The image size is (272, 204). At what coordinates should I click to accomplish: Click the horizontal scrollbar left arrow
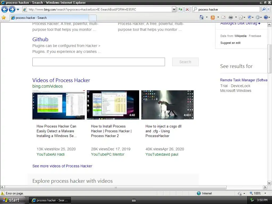(2, 187)
